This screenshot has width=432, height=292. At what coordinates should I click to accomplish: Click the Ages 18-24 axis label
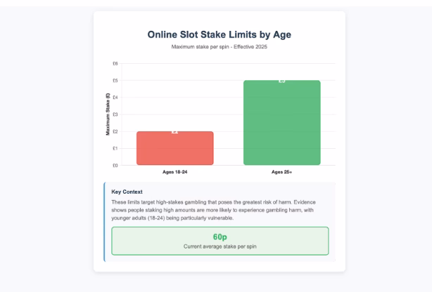click(174, 171)
